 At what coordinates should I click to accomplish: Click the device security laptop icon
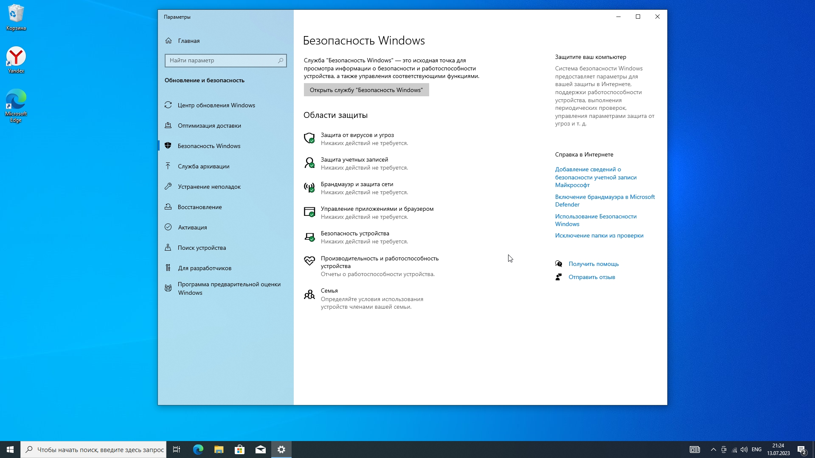309,237
